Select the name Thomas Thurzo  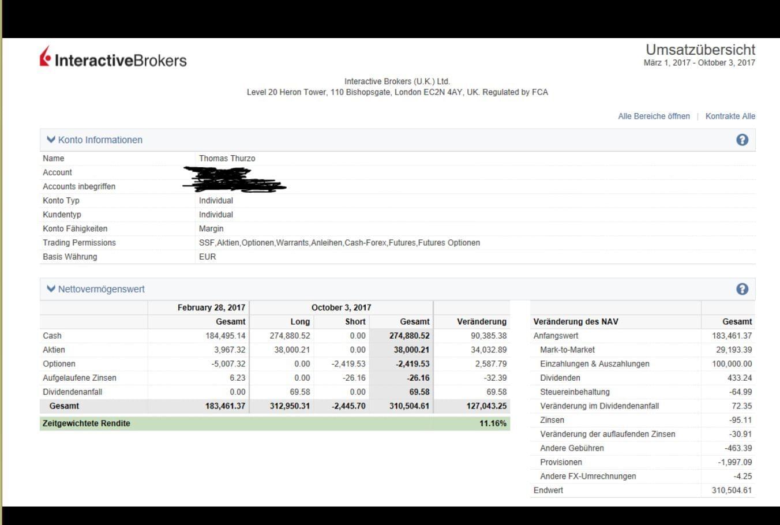227,158
